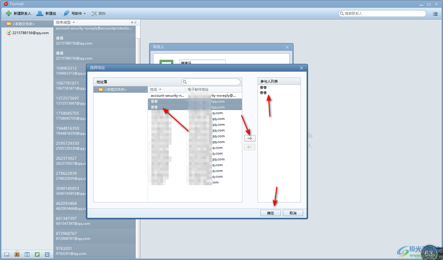
Task: Select the 2215788156@qq.com account in sidebar
Action: [27, 33]
